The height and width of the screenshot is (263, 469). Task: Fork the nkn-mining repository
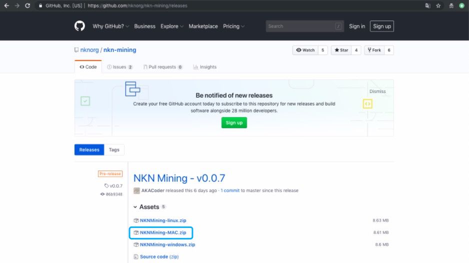(x=374, y=50)
